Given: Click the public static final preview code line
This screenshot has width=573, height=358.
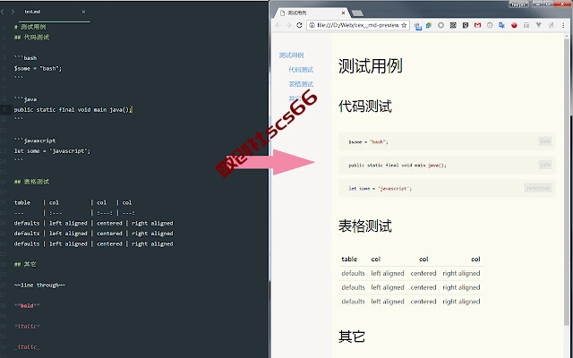Looking at the screenshot, I should point(398,165).
